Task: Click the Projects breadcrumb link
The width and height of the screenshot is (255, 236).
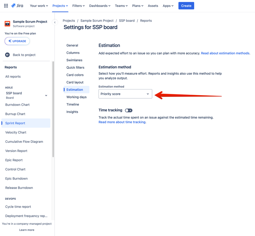Action: (69, 21)
